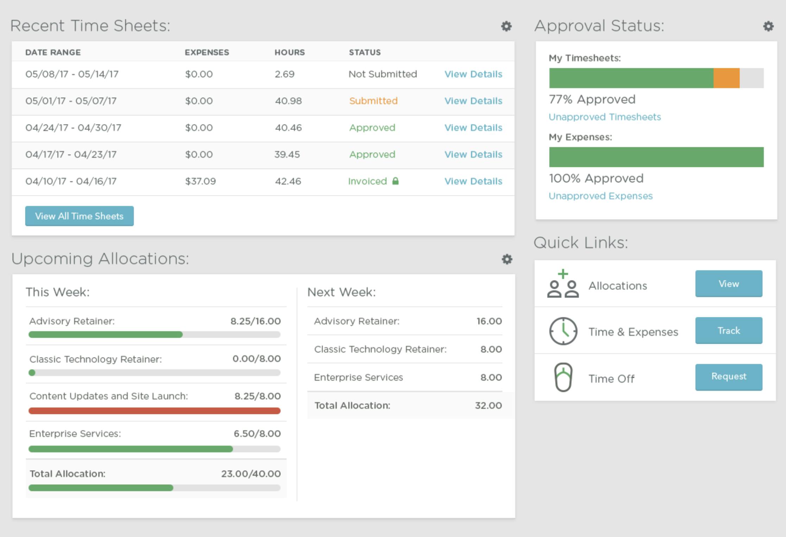View details for 05/08/17 - 05/14/17 timesheet

(473, 74)
